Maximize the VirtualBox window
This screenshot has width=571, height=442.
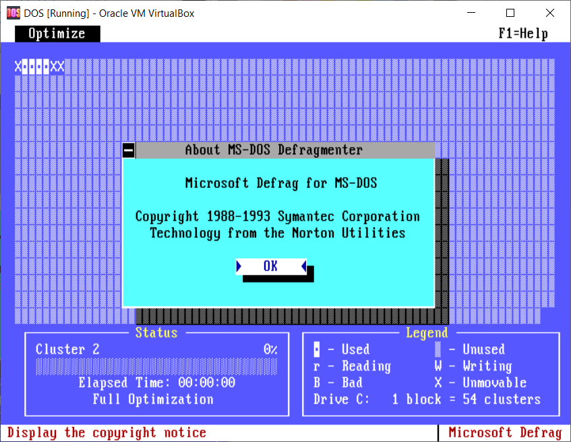(x=510, y=13)
